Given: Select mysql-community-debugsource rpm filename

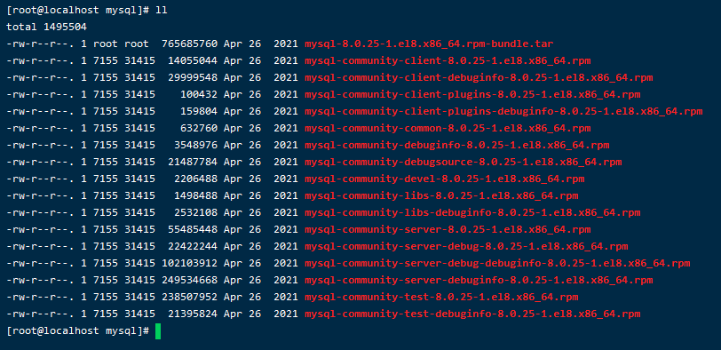Looking at the screenshot, I should pos(463,163).
